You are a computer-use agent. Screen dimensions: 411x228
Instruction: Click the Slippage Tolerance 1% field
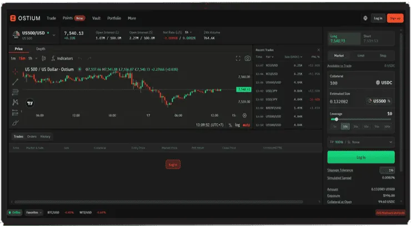387,170
